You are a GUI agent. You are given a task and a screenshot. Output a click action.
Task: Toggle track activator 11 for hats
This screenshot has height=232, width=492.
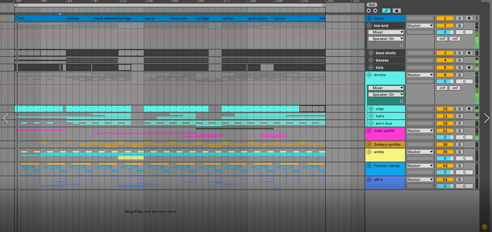click(445, 116)
